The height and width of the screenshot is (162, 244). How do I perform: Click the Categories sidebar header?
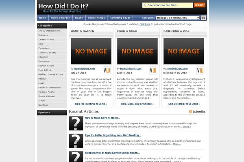coord(52,26)
